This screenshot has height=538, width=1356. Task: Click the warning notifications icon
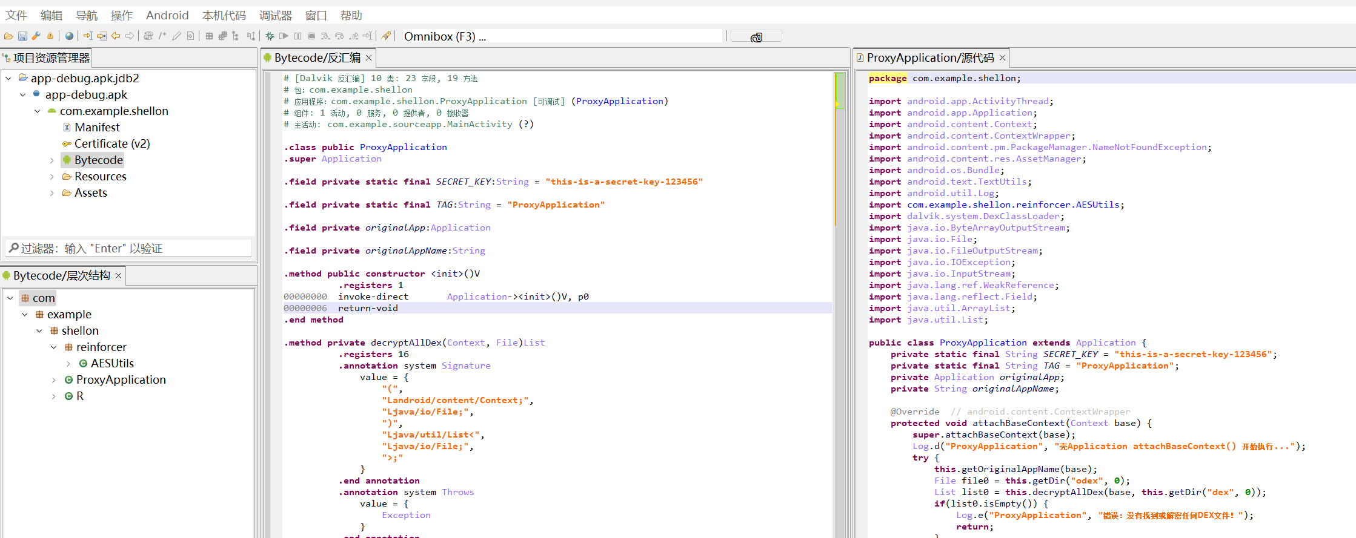click(x=50, y=36)
